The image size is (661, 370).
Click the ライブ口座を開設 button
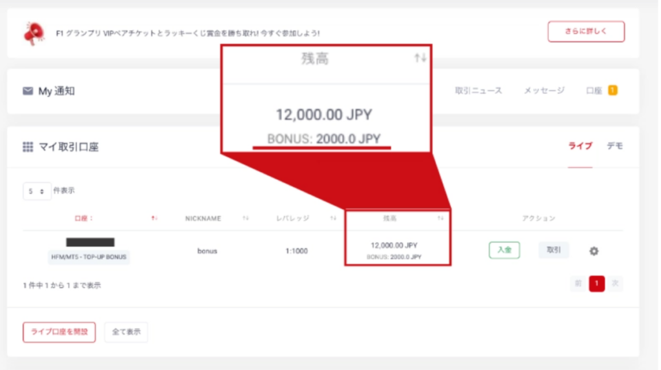(x=59, y=332)
